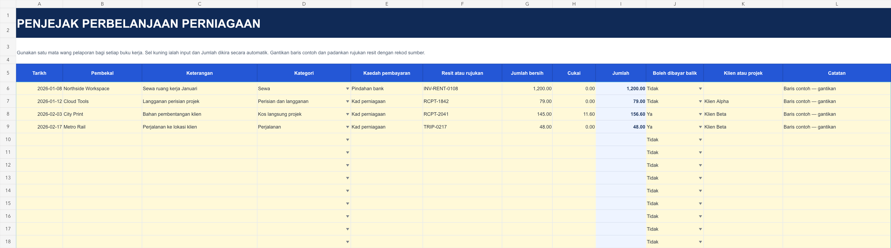891x248 pixels.
Task: Click the Kaedah pembayaran heading cell
Action: pos(387,73)
